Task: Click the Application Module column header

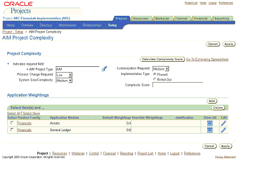Action: click(64, 117)
